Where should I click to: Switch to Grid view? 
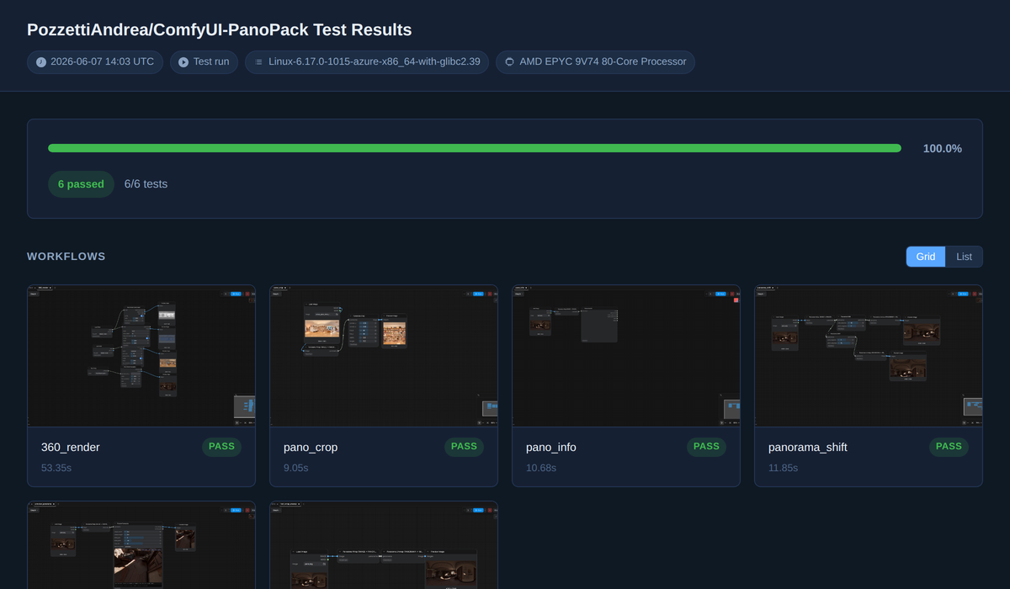(926, 257)
